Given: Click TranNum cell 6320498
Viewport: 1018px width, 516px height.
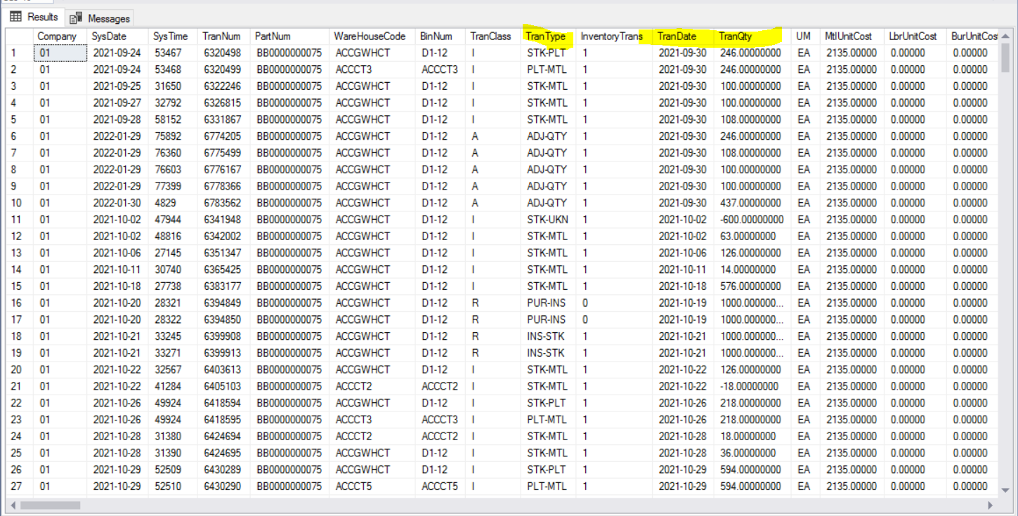Looking at the screenshot, I should [223, 53].
